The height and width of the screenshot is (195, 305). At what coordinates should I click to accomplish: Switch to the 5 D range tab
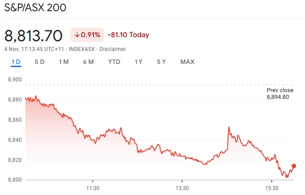40,62
